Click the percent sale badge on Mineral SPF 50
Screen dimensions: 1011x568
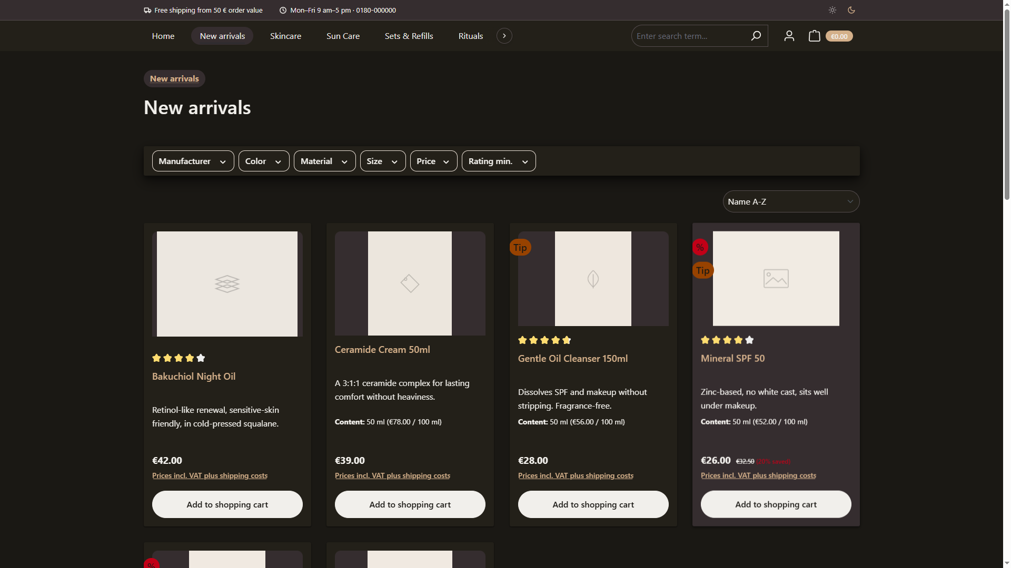click(700, 247)
